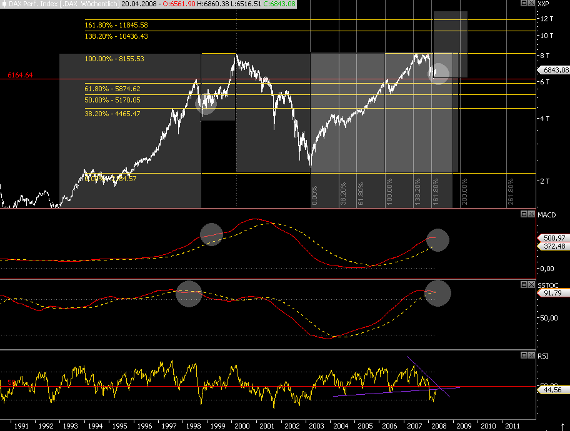Maximize the main DAX price panel
570x431 pixels.
524,3
